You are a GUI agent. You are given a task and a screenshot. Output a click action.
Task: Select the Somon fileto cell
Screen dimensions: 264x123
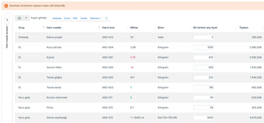pos(54,67)
